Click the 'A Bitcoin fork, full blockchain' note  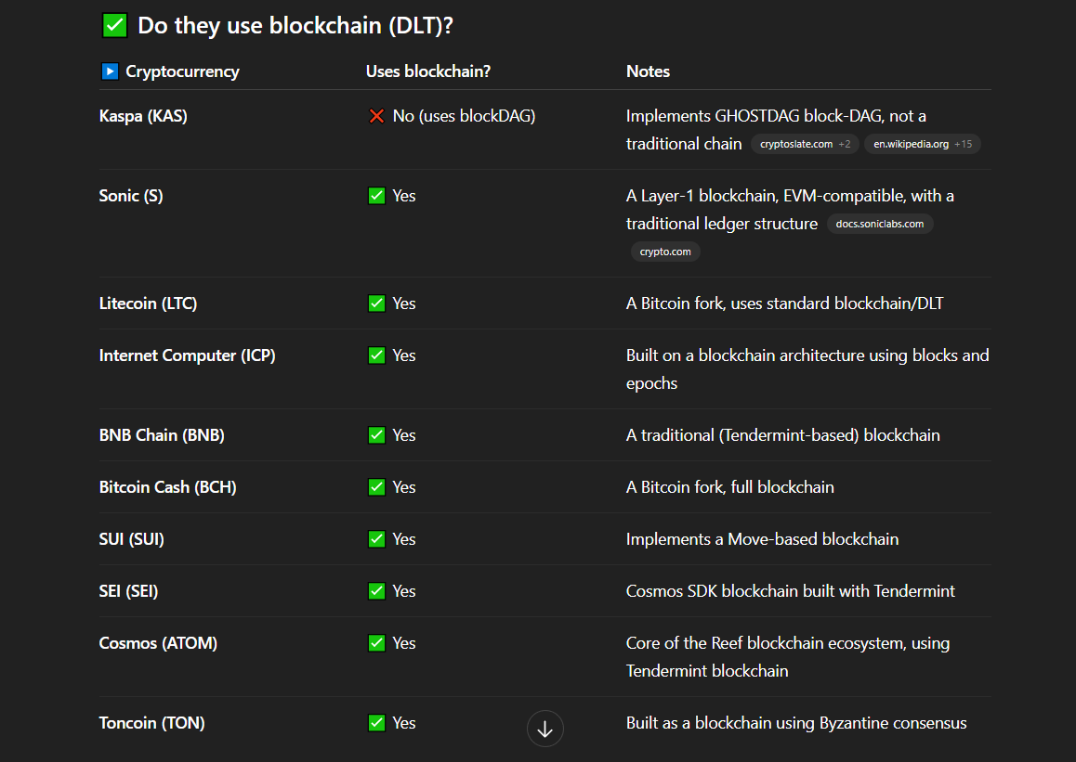(730, 487)
